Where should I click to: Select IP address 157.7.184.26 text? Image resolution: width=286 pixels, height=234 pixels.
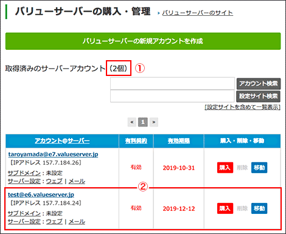point(61,162)
